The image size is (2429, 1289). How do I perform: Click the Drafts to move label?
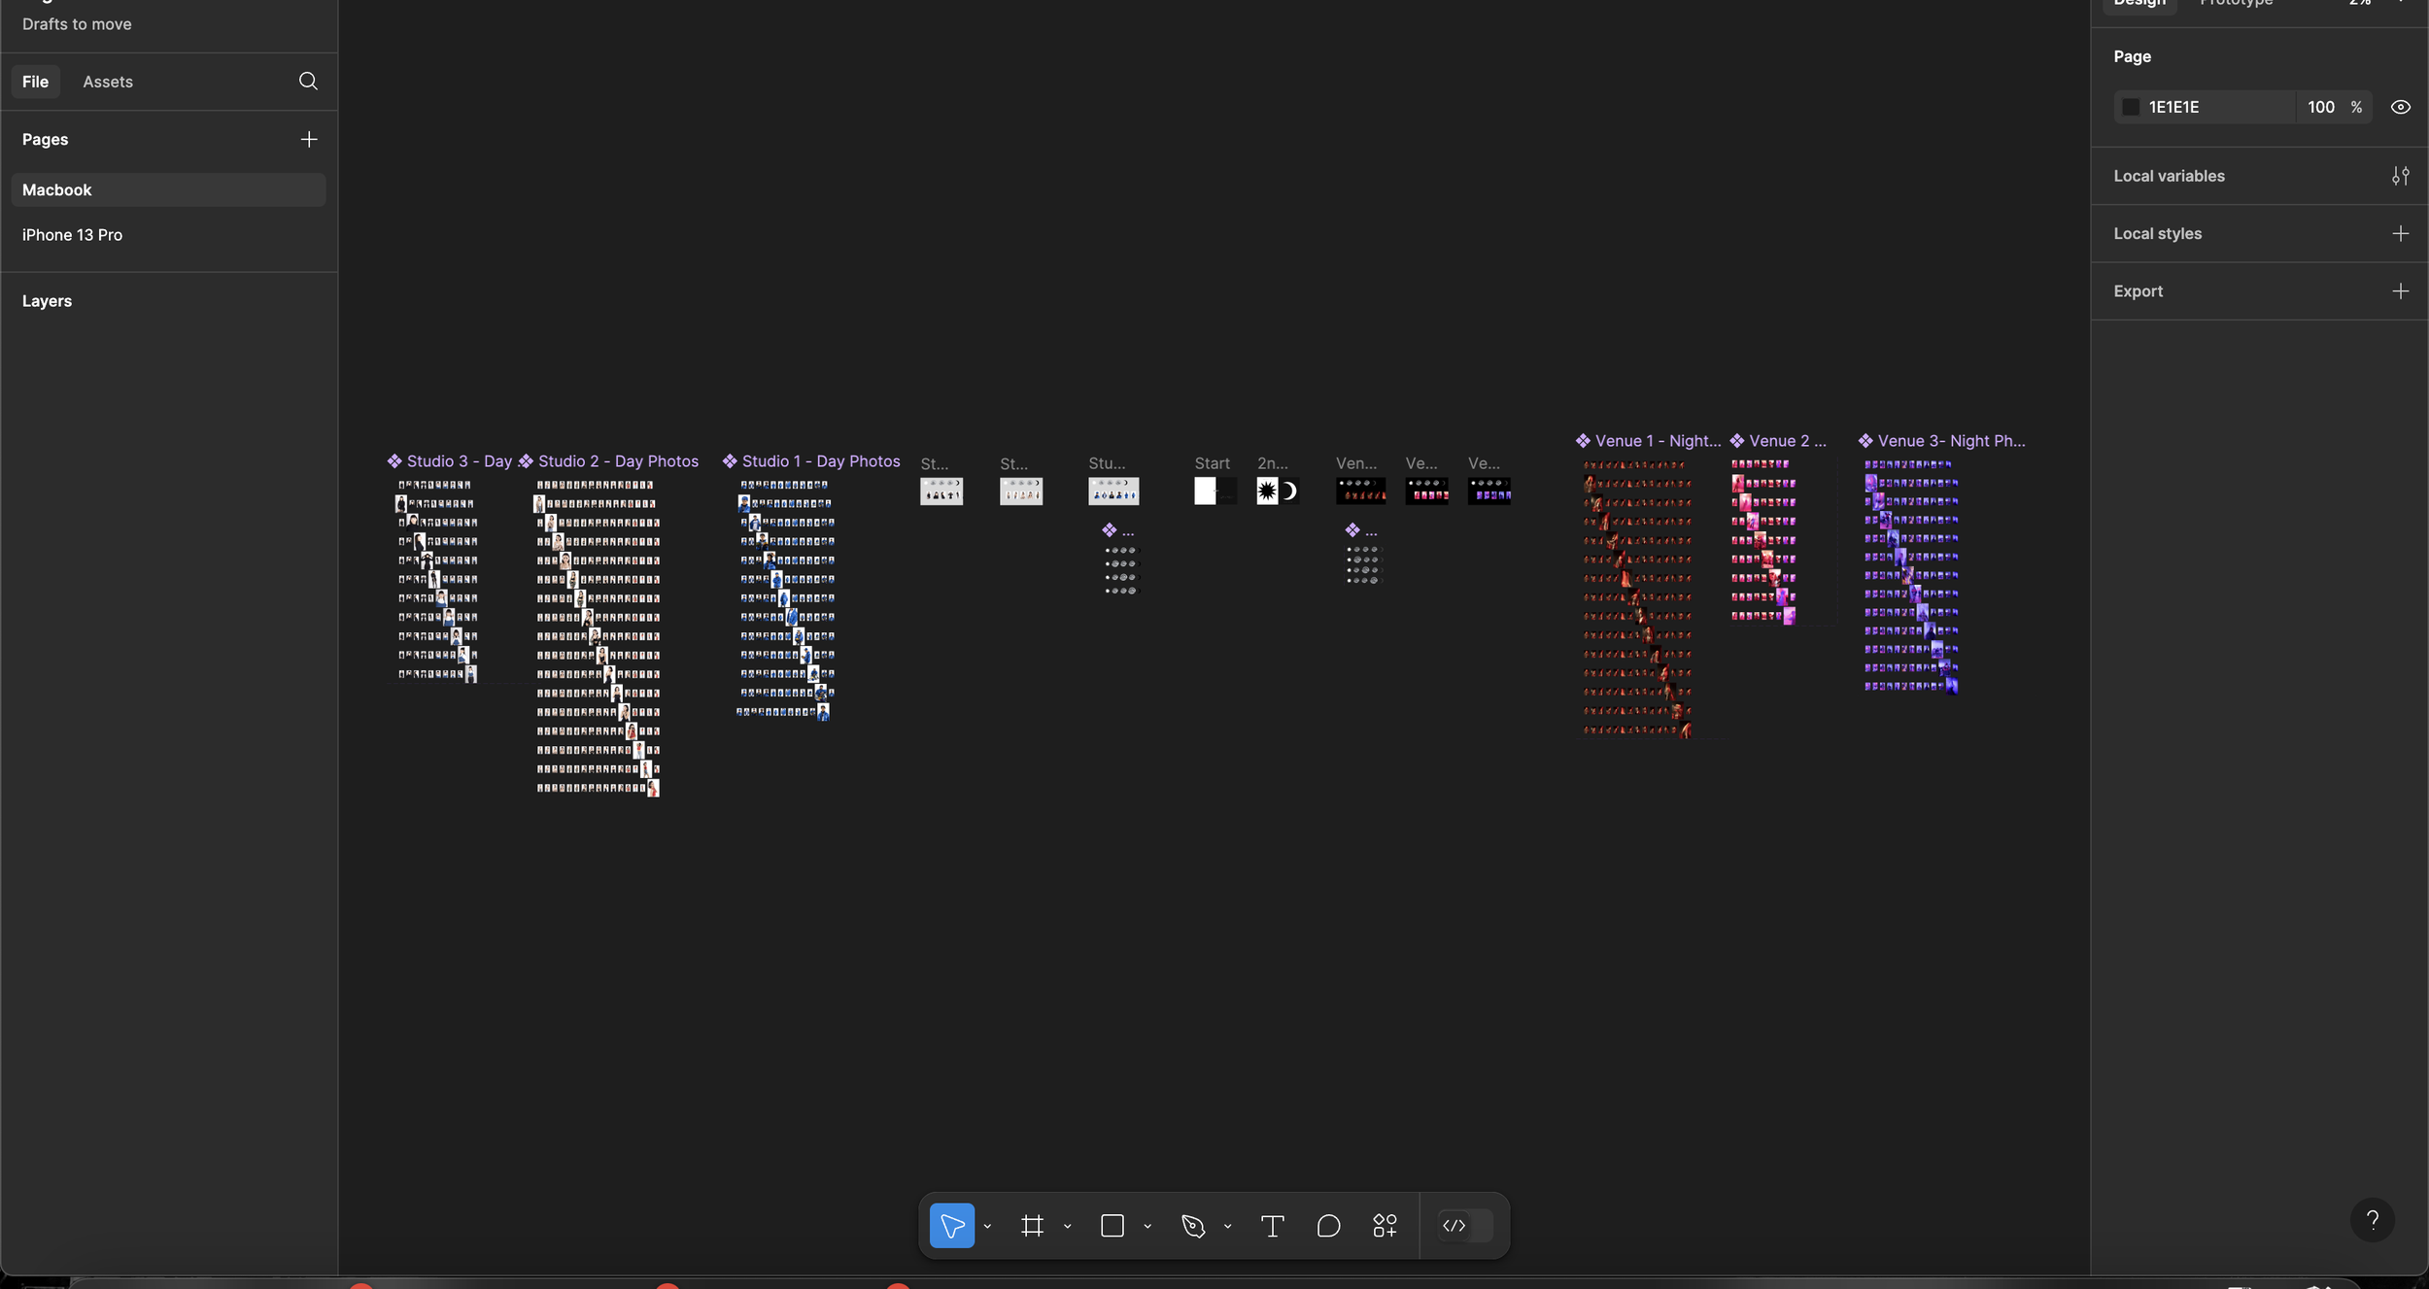click(x=77, y=24)
